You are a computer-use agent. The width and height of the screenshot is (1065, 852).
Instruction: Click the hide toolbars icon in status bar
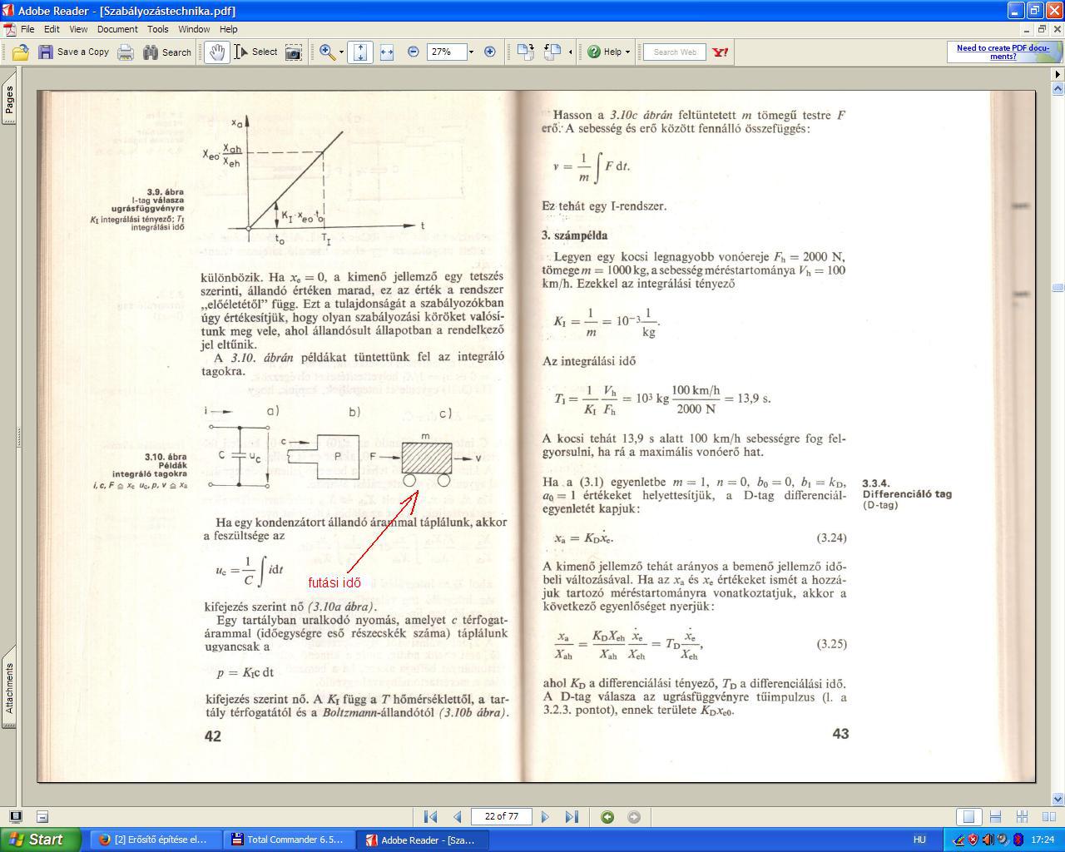[x=42, y=816]
